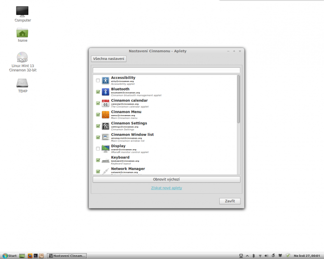
Task: Click the Nastavení Cinnamonu - Aplety title bar
Action: pos(157,51)
